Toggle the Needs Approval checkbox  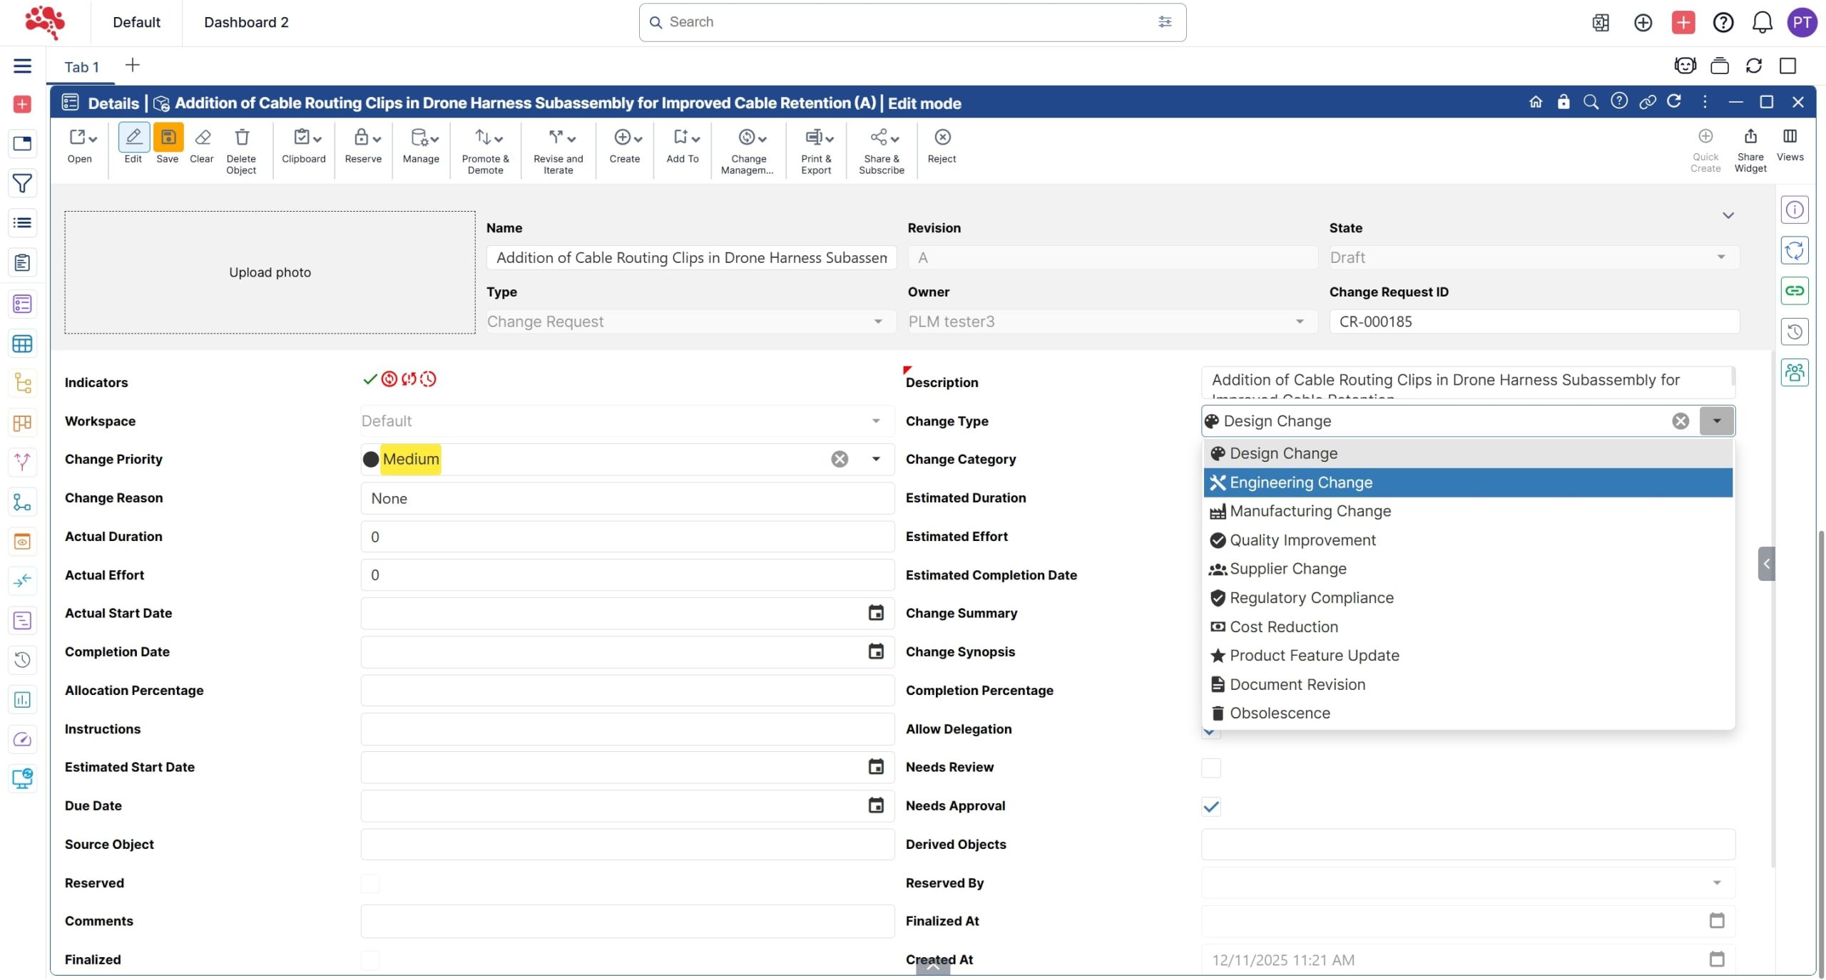click(x=1210, y=806)
